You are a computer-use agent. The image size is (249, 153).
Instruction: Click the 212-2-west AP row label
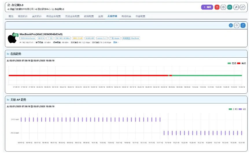tap(15, 133)
